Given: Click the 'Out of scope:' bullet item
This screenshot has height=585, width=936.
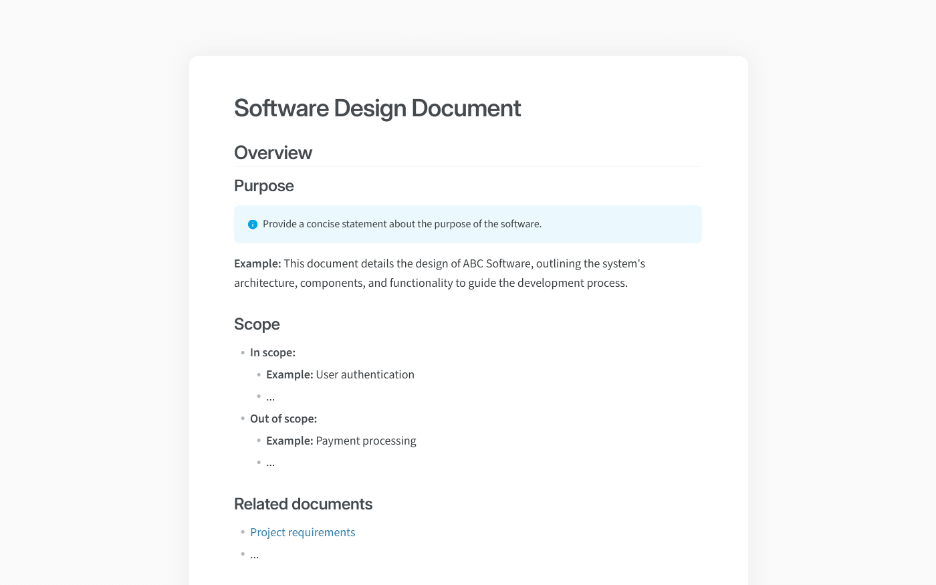Looking at the screenshot, I should pyautogui.click(x=283, y=419).
